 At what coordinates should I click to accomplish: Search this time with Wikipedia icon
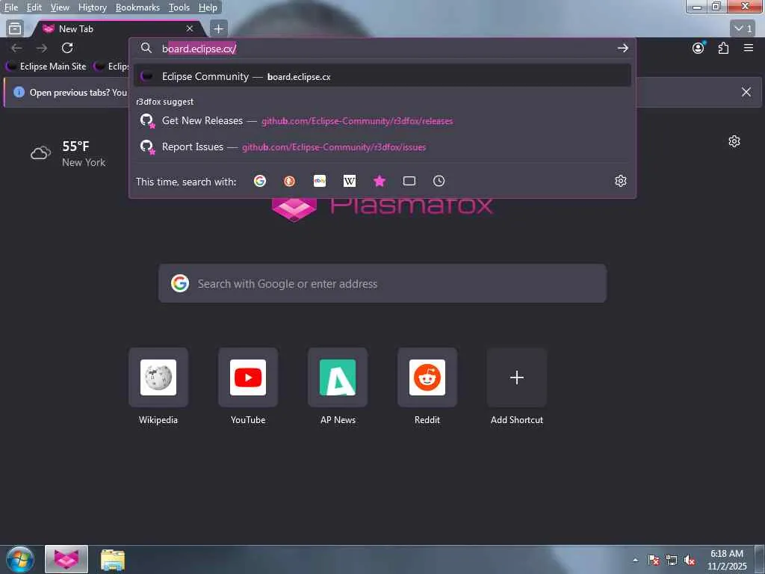tap(350, 181)
